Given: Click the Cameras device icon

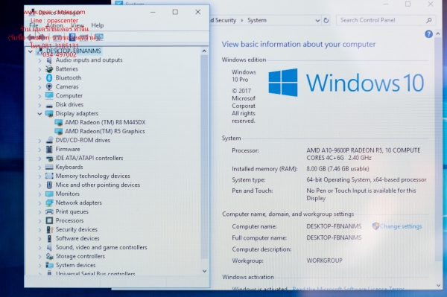Looking at the screenshot, I should point(49,86).
